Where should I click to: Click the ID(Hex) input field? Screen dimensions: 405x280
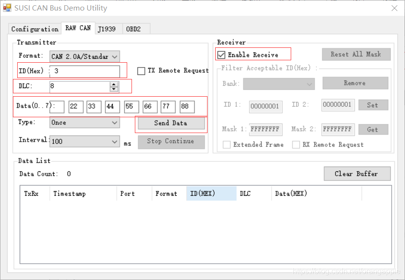(85, 71)
